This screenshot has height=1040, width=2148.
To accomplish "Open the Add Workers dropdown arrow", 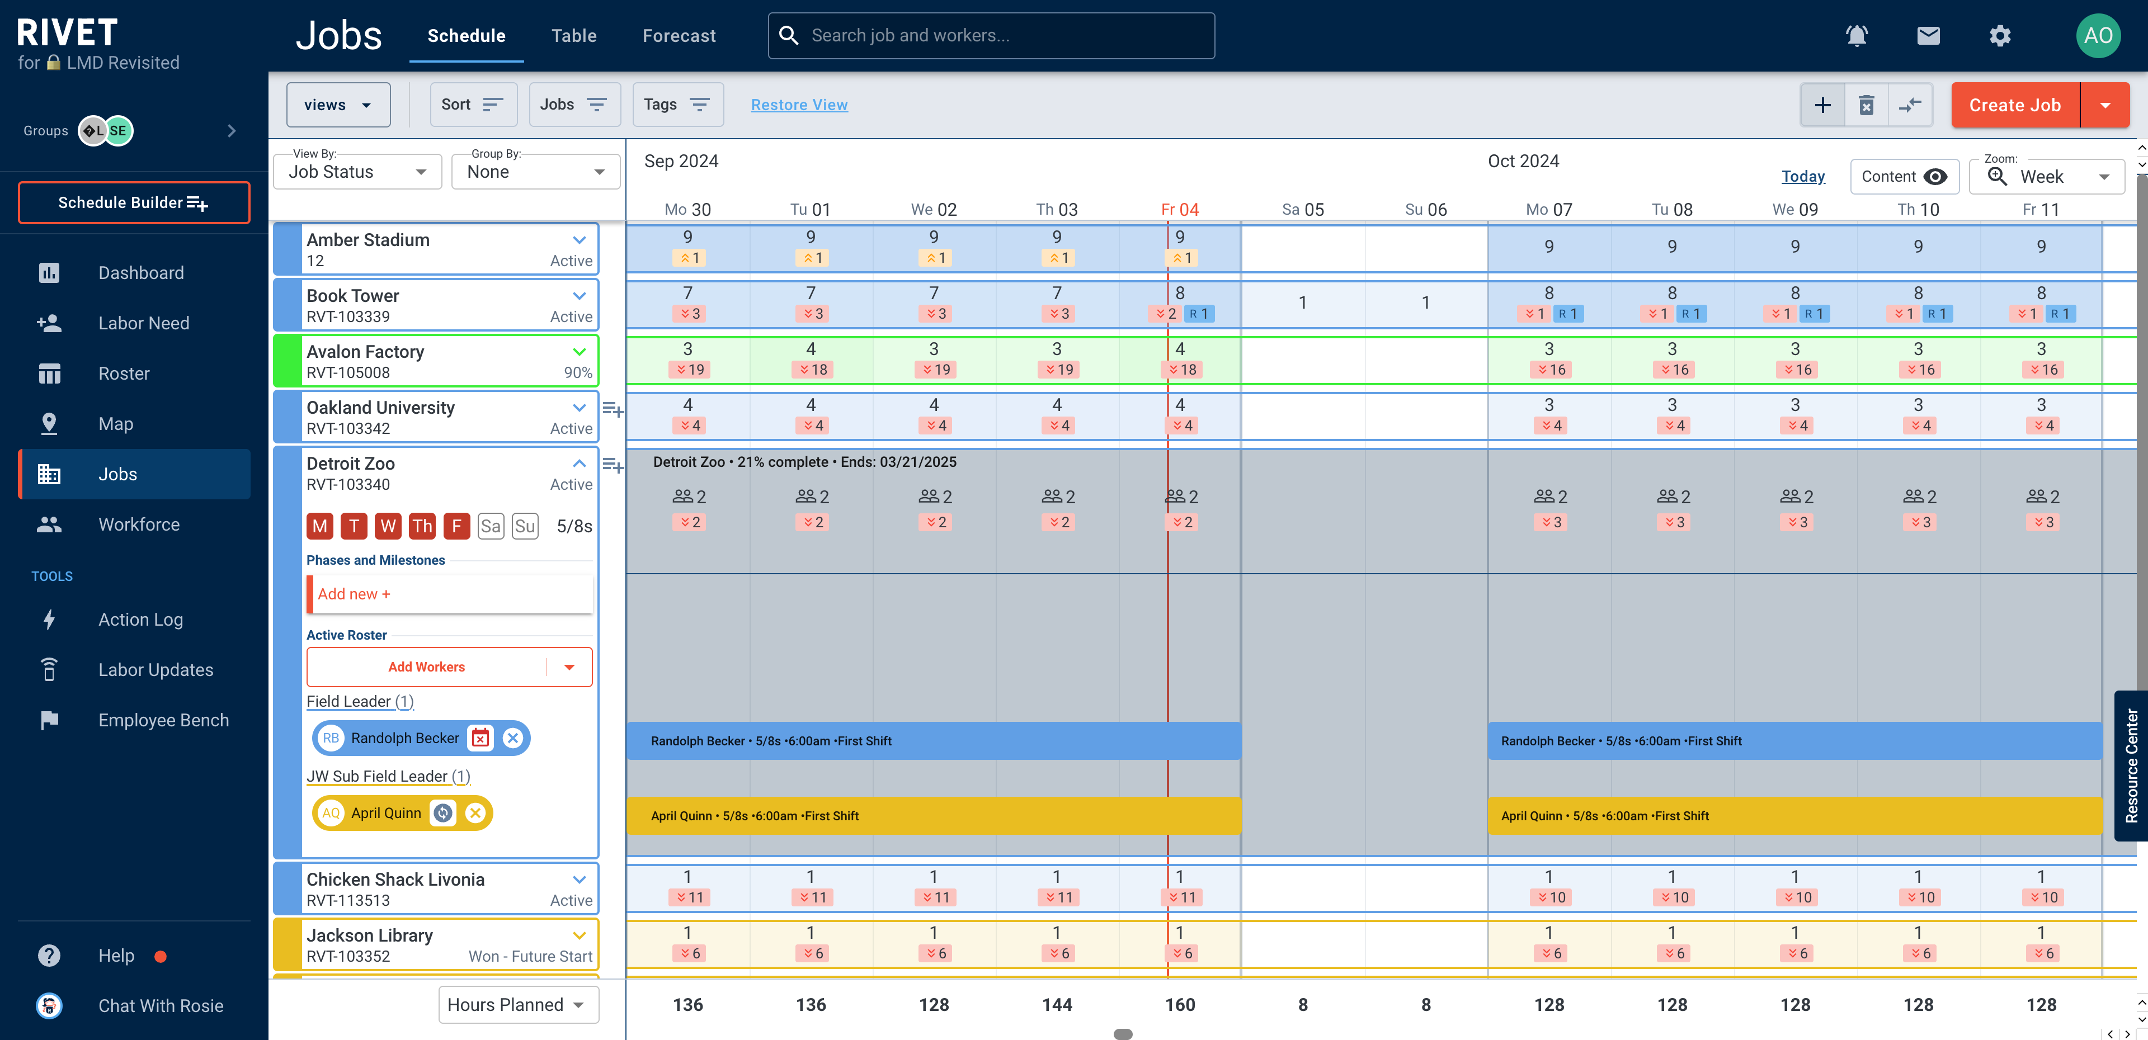I will [569, 668].
